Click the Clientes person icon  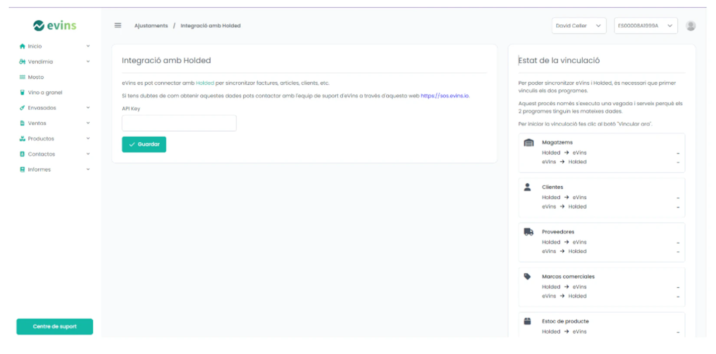click(527, 187)
